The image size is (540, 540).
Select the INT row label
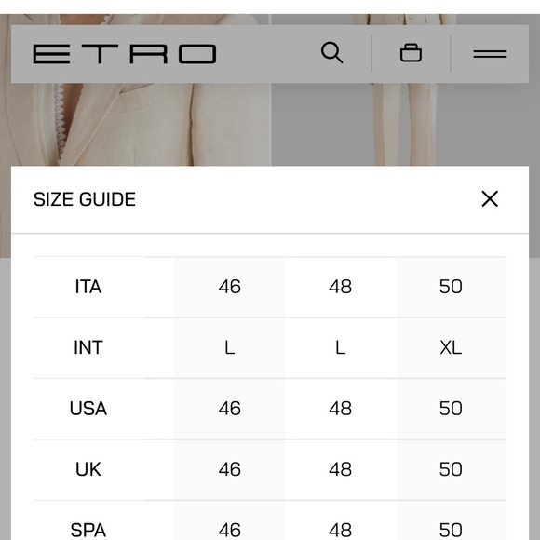pos(88,347)
